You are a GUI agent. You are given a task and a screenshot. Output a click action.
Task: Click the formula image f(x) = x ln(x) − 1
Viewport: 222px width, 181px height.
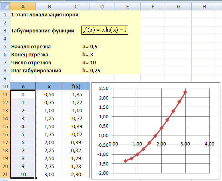(105, 30)
